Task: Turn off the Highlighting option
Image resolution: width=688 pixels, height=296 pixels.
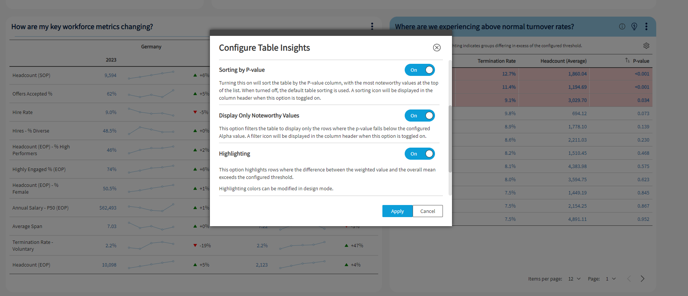Action: click(x=420, y=154)
